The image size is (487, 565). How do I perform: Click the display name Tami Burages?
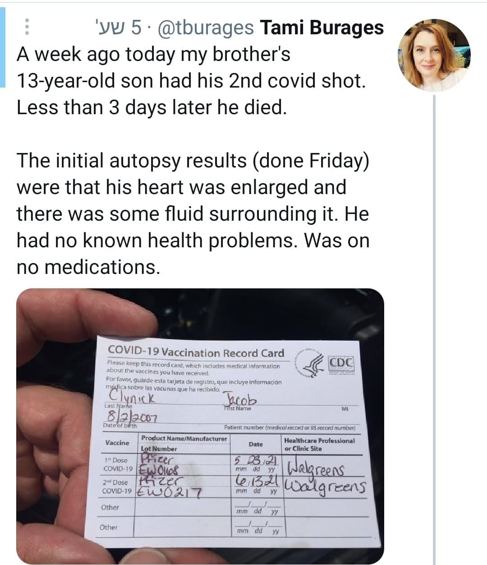322,28
